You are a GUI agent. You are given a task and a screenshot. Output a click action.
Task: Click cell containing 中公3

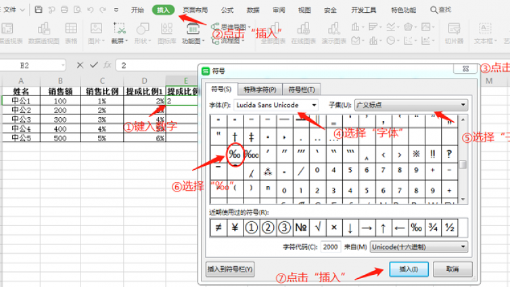pos(21,119)
